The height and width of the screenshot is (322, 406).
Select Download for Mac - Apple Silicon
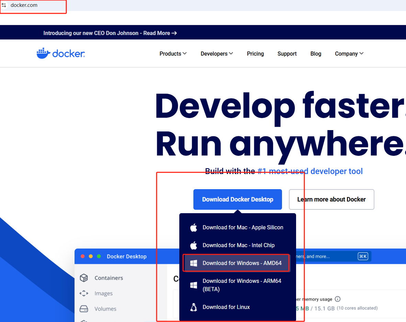tap(237, 228)
